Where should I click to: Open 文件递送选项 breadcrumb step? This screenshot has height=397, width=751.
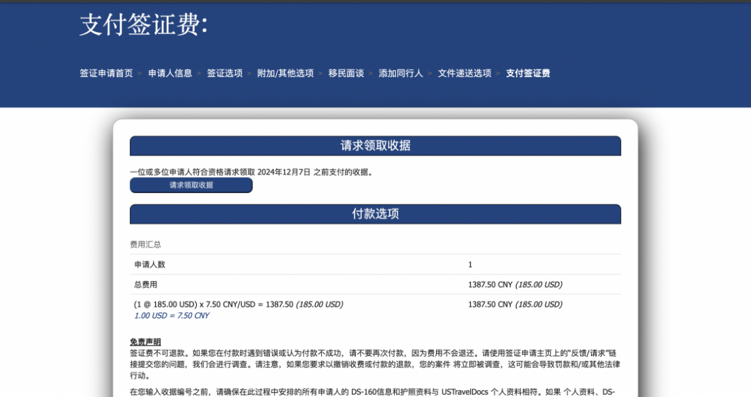click(464, 73)
